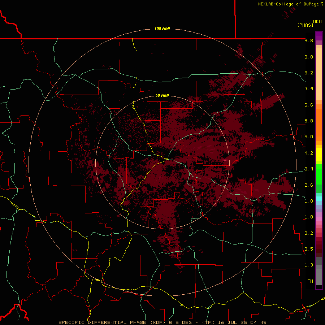Select the 9.0 value on color scale
This screenshot has height=325, width=325.
click(x=309, y=57)
